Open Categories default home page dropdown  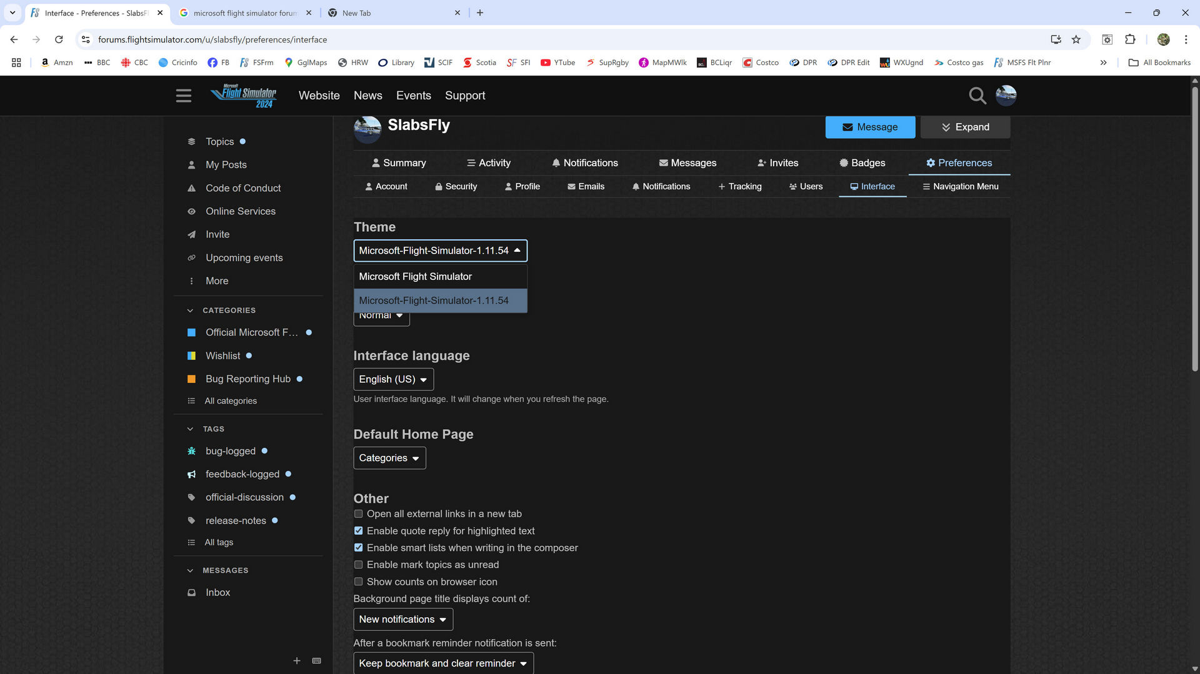coord(389,458)
